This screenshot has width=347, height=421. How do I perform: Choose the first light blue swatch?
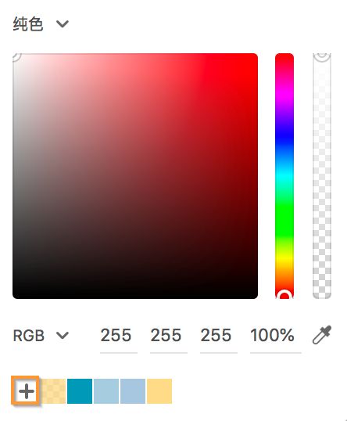pos(106,391)
